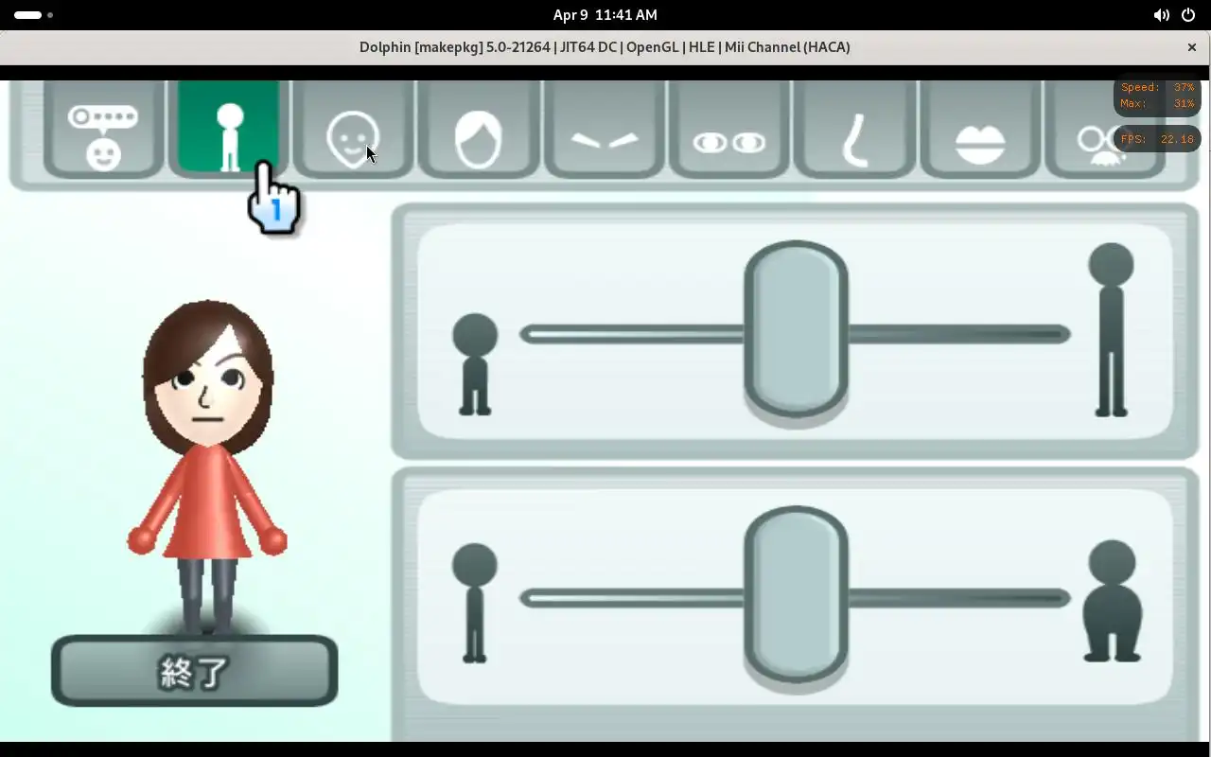The width and height of the screenshot is (1211, 757).
Task: Click the 終了 quit button
Action: (195, 671)
